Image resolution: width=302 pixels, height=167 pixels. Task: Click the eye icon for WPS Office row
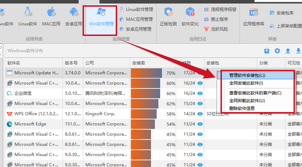200,114
